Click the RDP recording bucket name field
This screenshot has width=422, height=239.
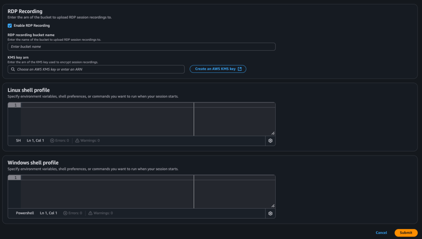tap(141, 47)
